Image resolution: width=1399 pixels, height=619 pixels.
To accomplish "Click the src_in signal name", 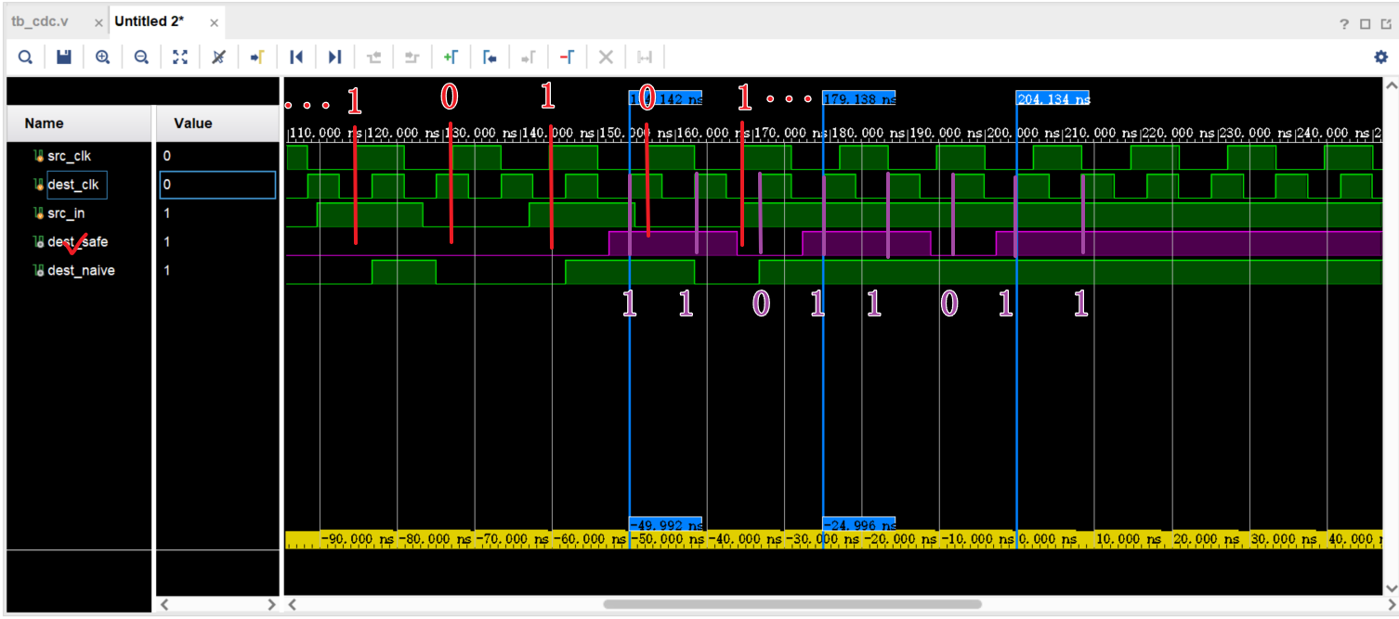I will (65, 213).
